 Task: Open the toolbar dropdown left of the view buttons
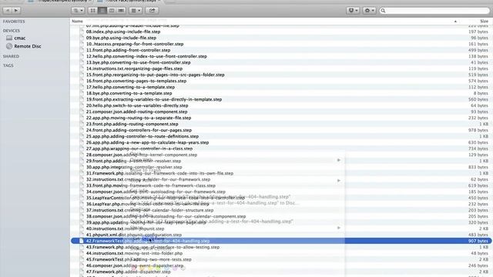pyautogui.click(x=78, y=10)
